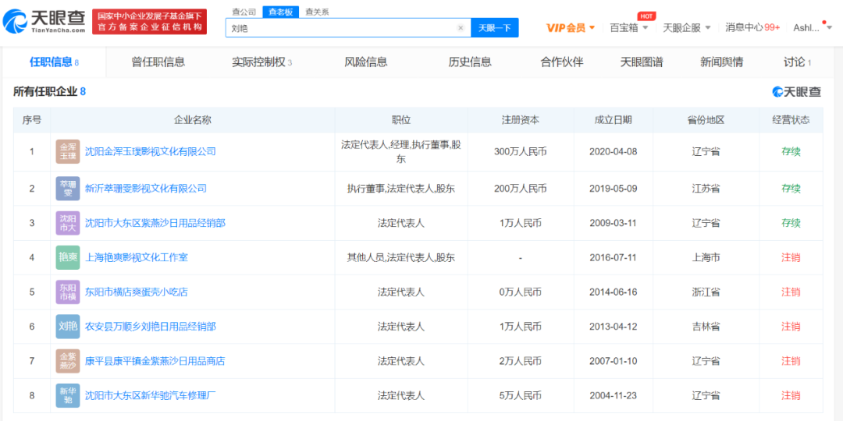Open the 合作伙伴 tab
The height and width of the screenshot is (421, 843).
(562, 62)
